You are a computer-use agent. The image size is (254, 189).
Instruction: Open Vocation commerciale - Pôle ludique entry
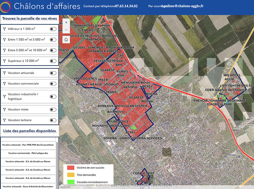coord(28,153)
